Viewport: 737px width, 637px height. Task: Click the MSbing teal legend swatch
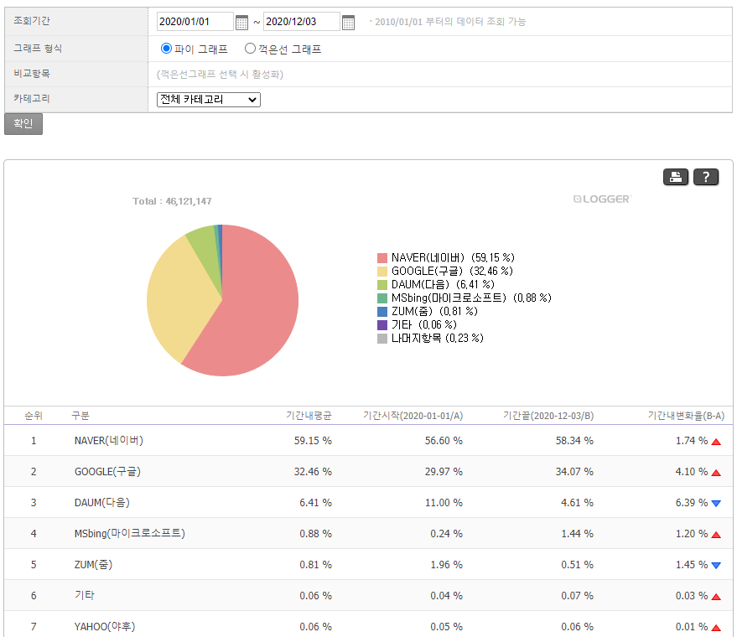382,298
